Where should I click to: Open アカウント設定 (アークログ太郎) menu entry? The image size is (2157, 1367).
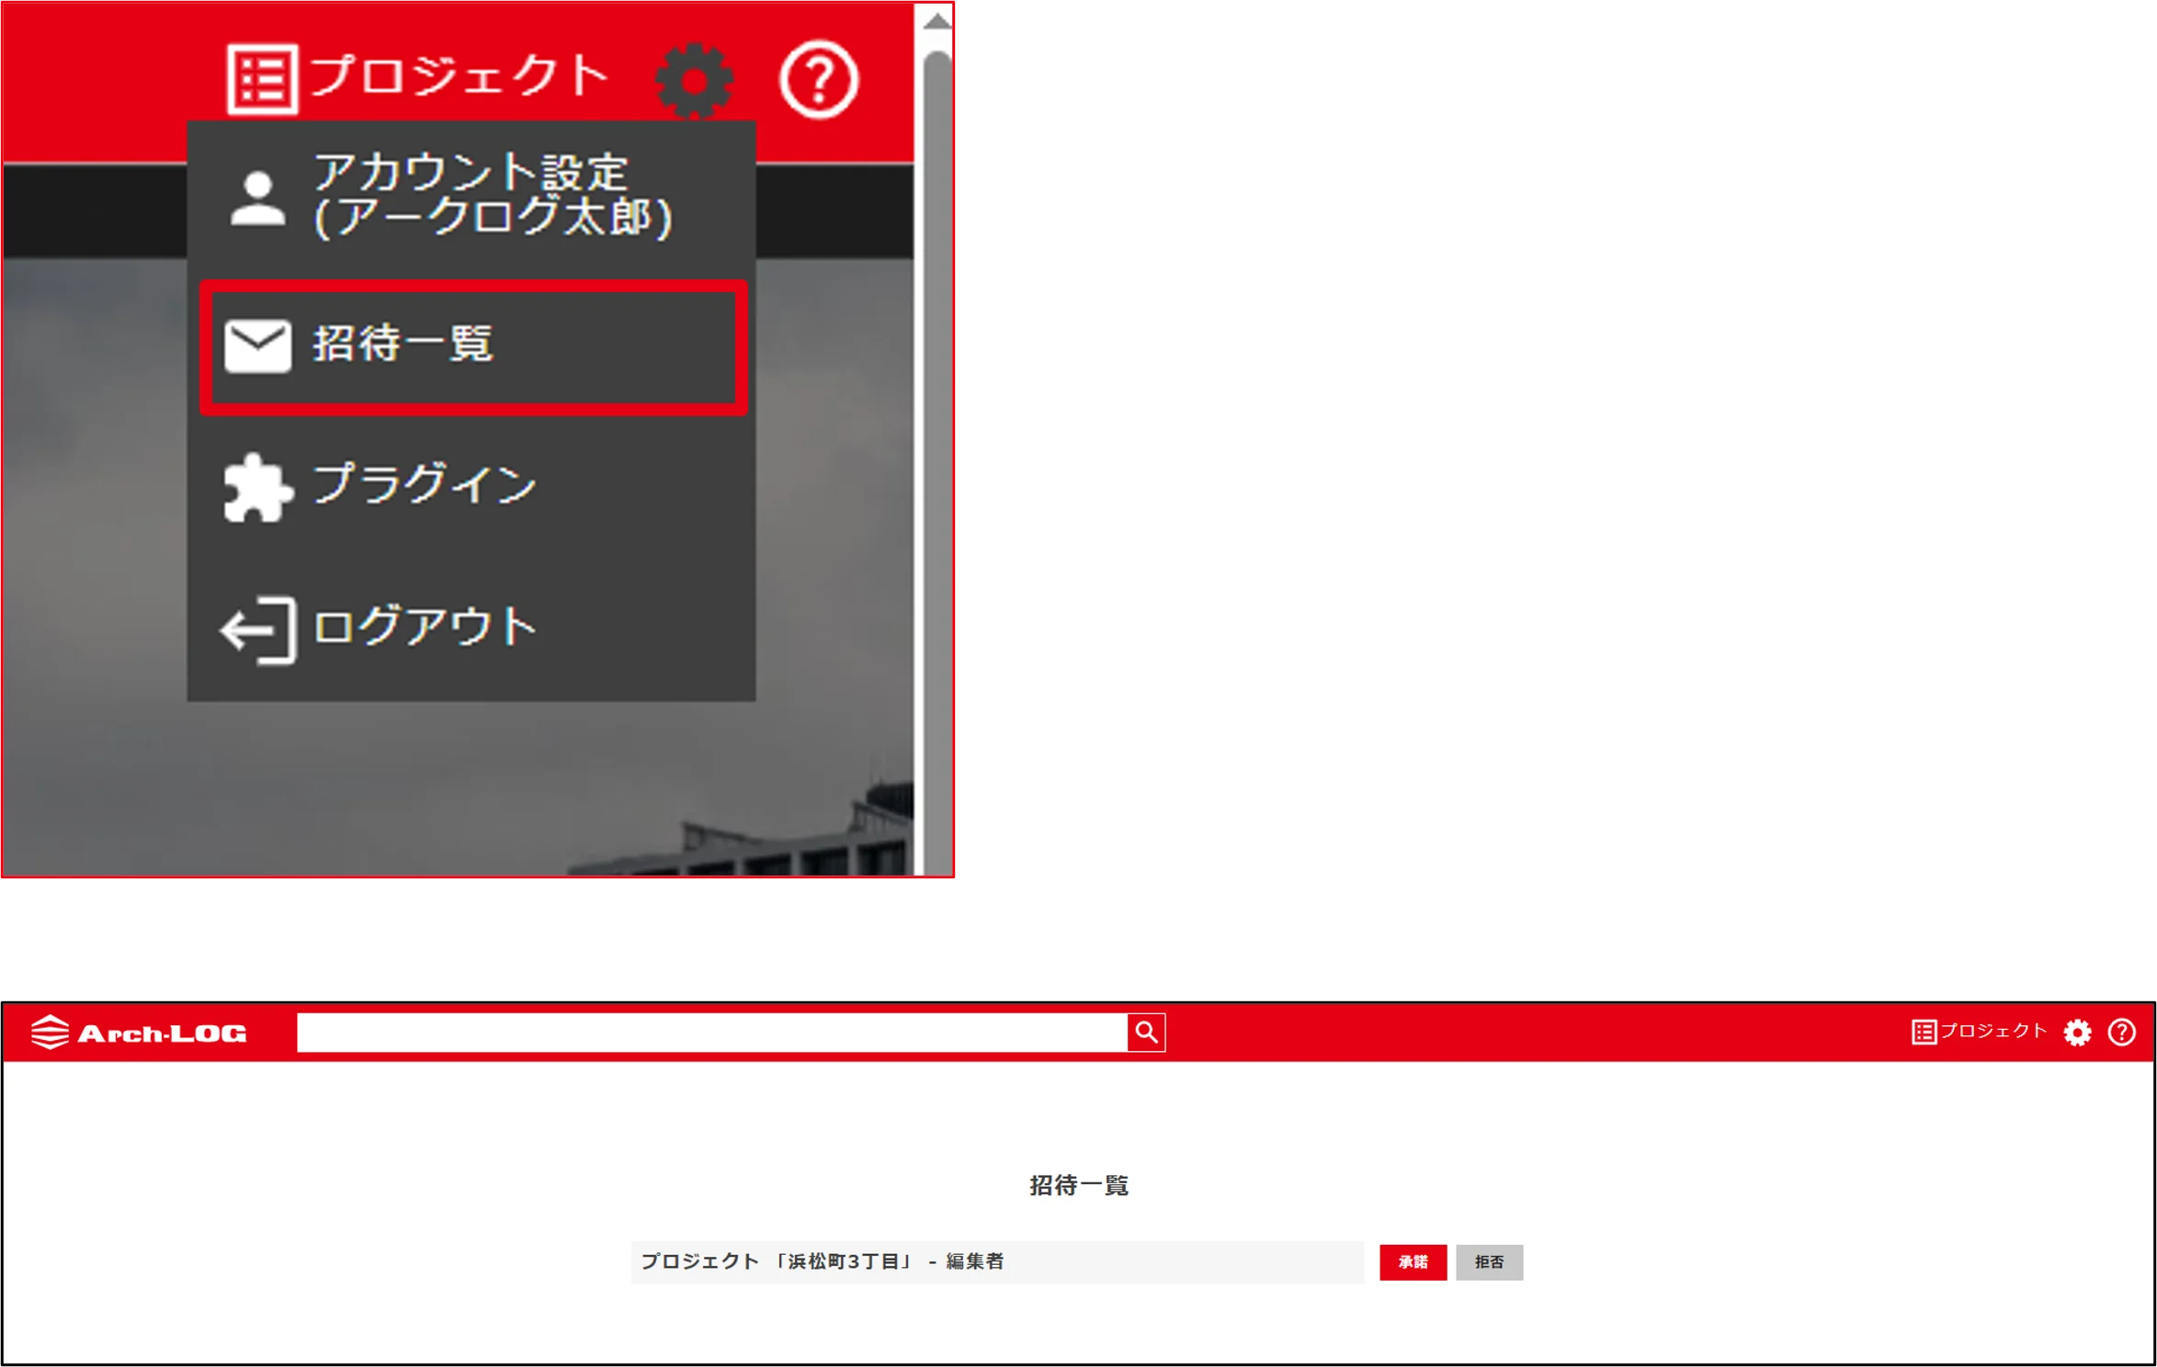pos(471,197)
